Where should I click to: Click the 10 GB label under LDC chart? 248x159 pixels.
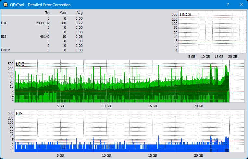click(x=106, y=106)
